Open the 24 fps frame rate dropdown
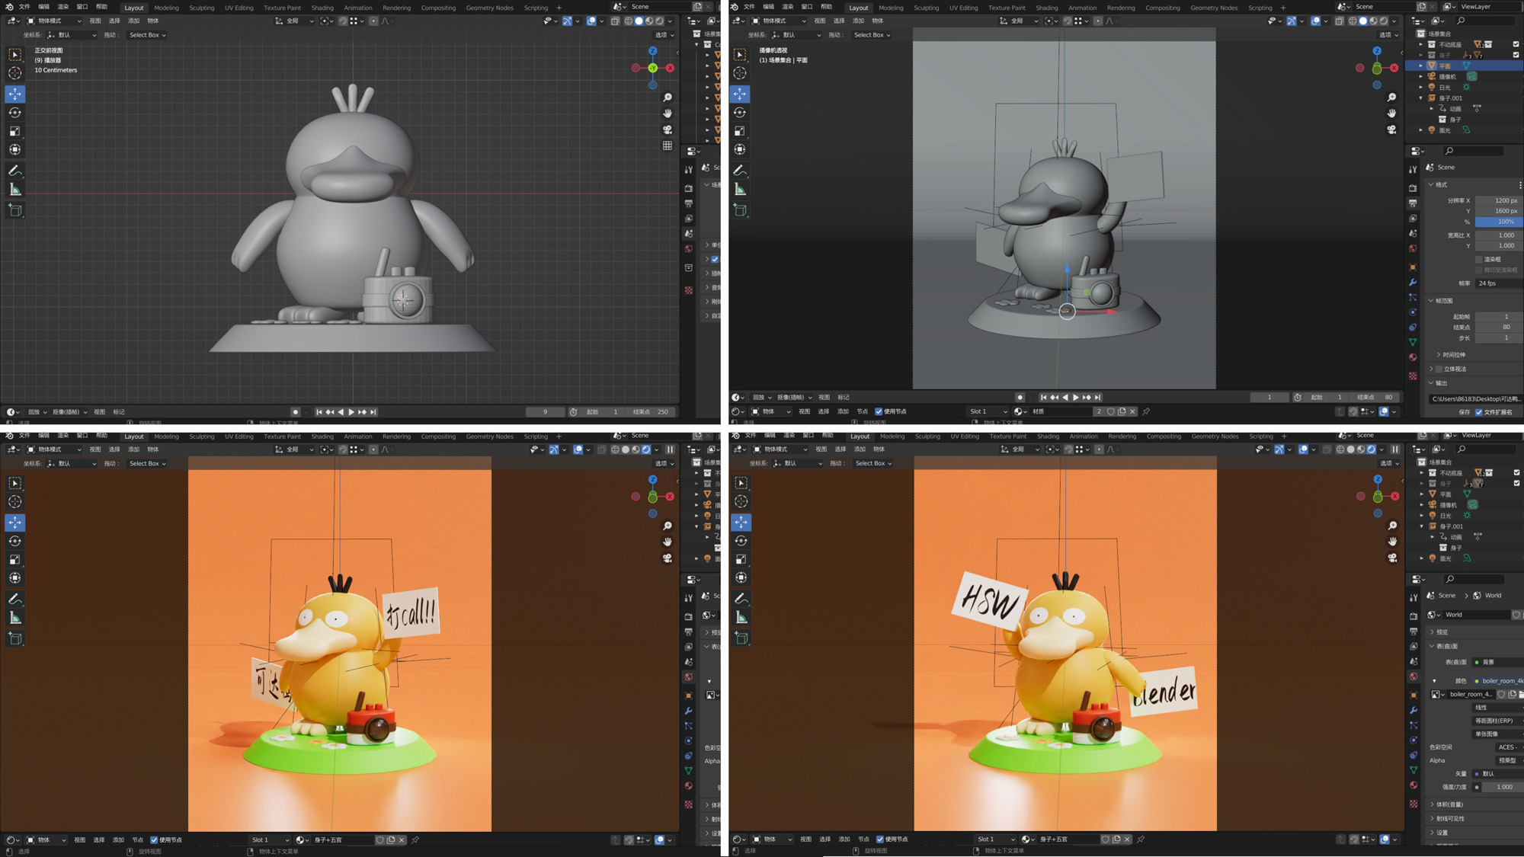The width and height of the screenshot is (1524, 857). (1499, 283)
